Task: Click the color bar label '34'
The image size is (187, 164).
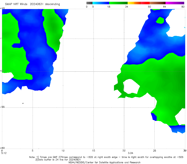Action: tap(127, 7)
